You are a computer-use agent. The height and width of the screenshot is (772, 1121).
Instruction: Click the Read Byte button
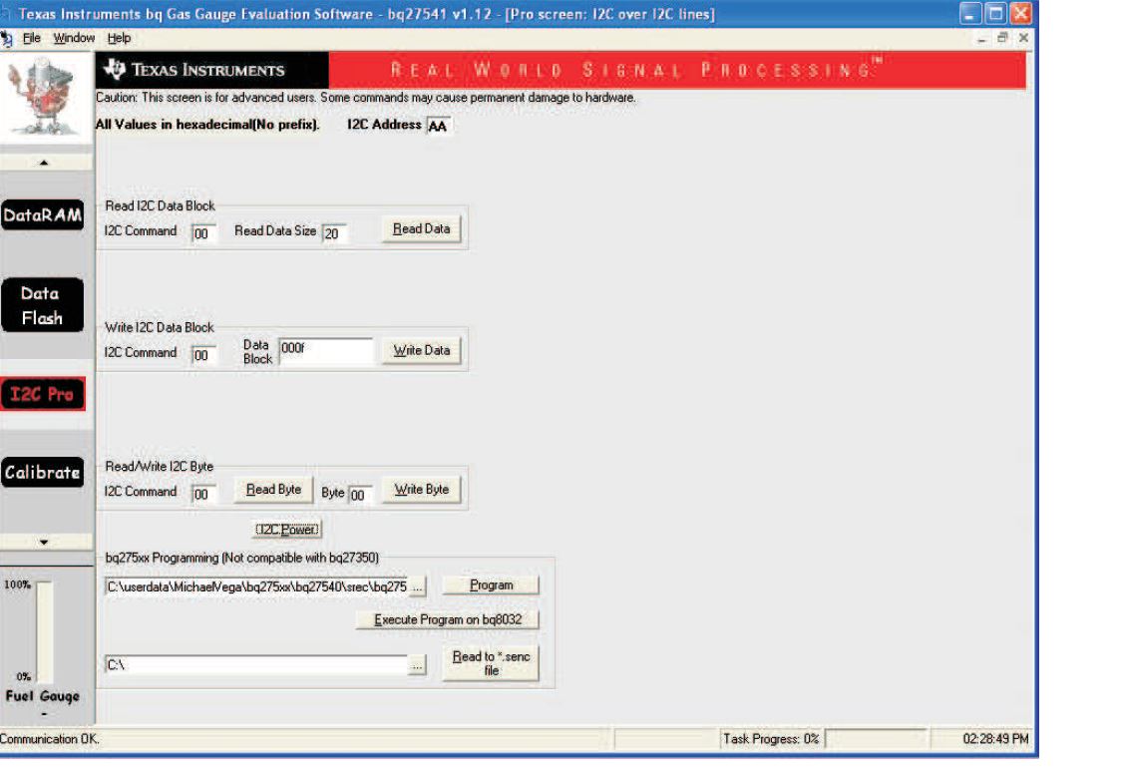273,490
